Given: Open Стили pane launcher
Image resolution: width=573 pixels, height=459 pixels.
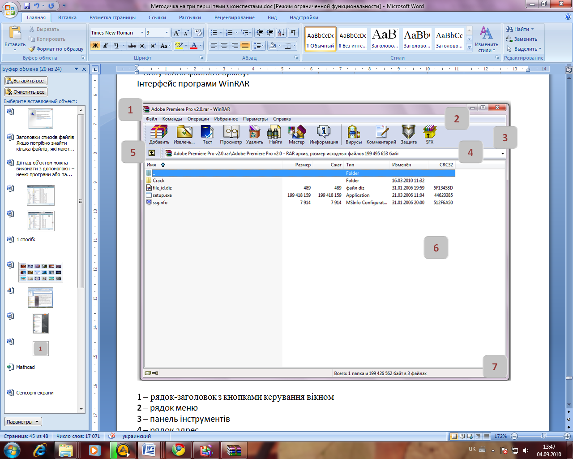Looking at the screenshot, I should click(x=497, y=58).
